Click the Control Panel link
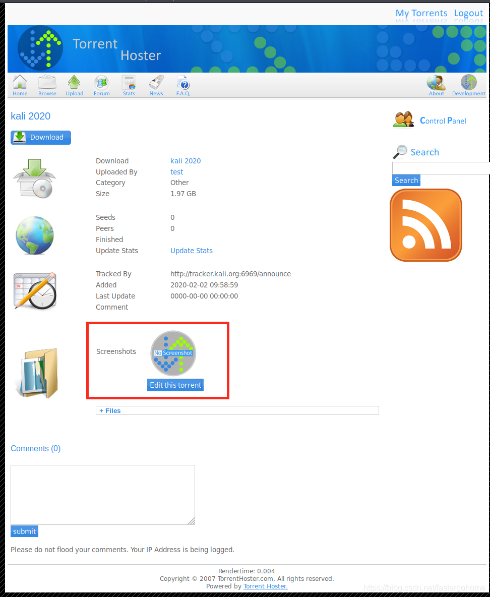The width and height of the screenshot is (490, 597). click(443, 121)
